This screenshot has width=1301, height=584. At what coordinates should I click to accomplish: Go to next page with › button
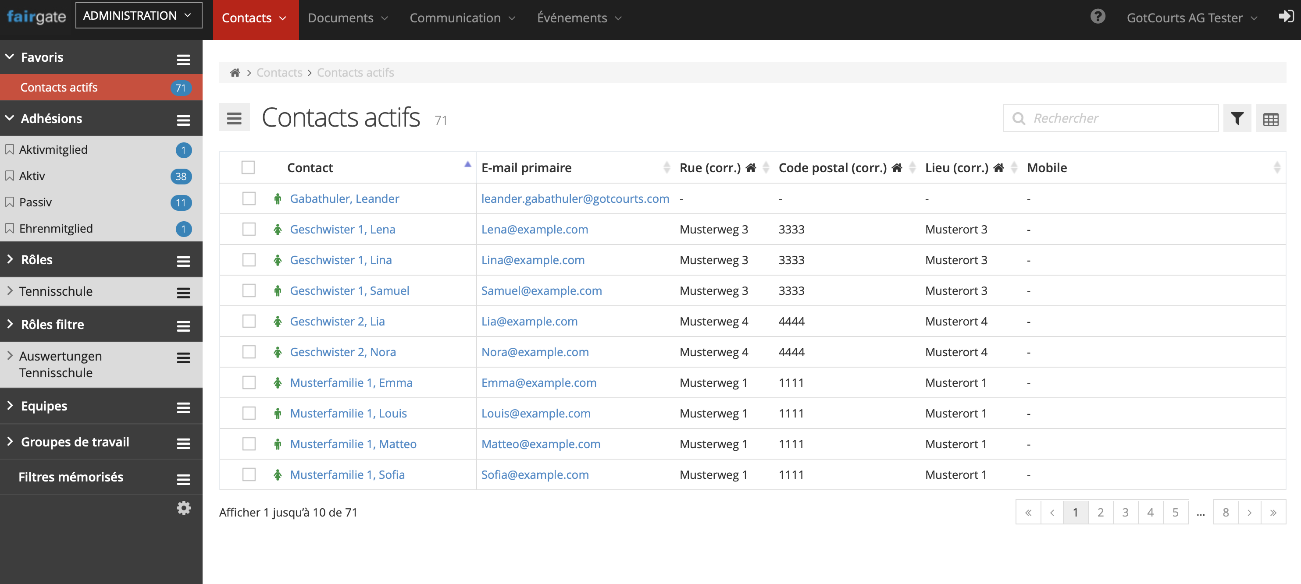point(1250,512)
